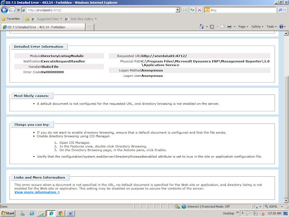Open the Windows Start menu
Image resolution: width=289 pixels, height=217 pixels.
(x=8, y=213)
